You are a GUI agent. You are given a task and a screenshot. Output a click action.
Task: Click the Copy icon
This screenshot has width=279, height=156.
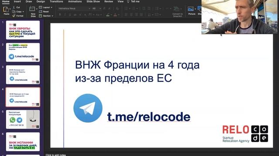point(14,12)
